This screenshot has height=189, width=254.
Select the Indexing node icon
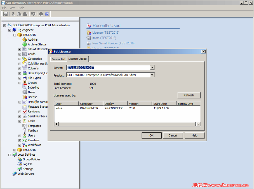(x=25, y=87)
